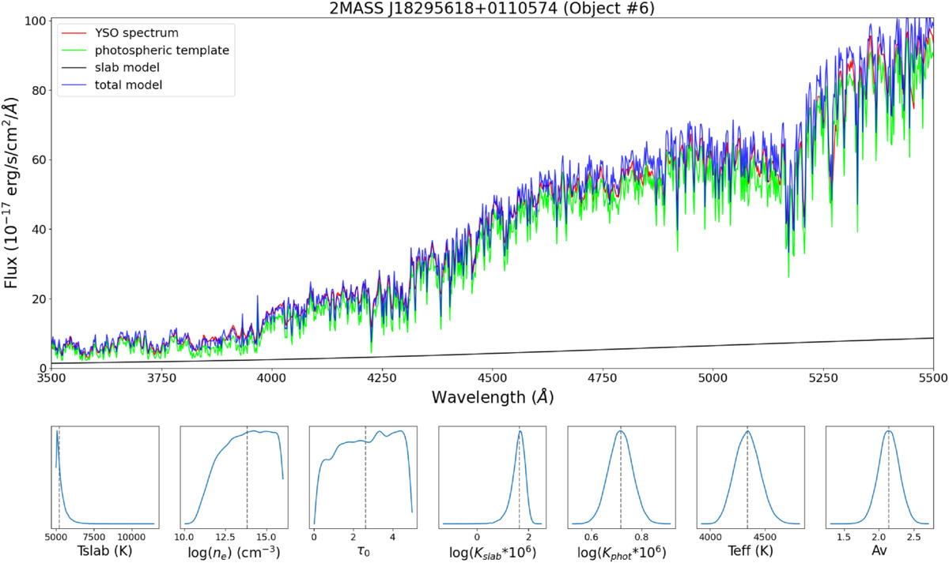This screenshot has width=949, height=563.
Task: Click x-axis tick label 4750
Action: click(x=603, y=378)
